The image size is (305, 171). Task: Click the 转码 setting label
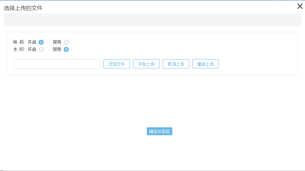19,42
